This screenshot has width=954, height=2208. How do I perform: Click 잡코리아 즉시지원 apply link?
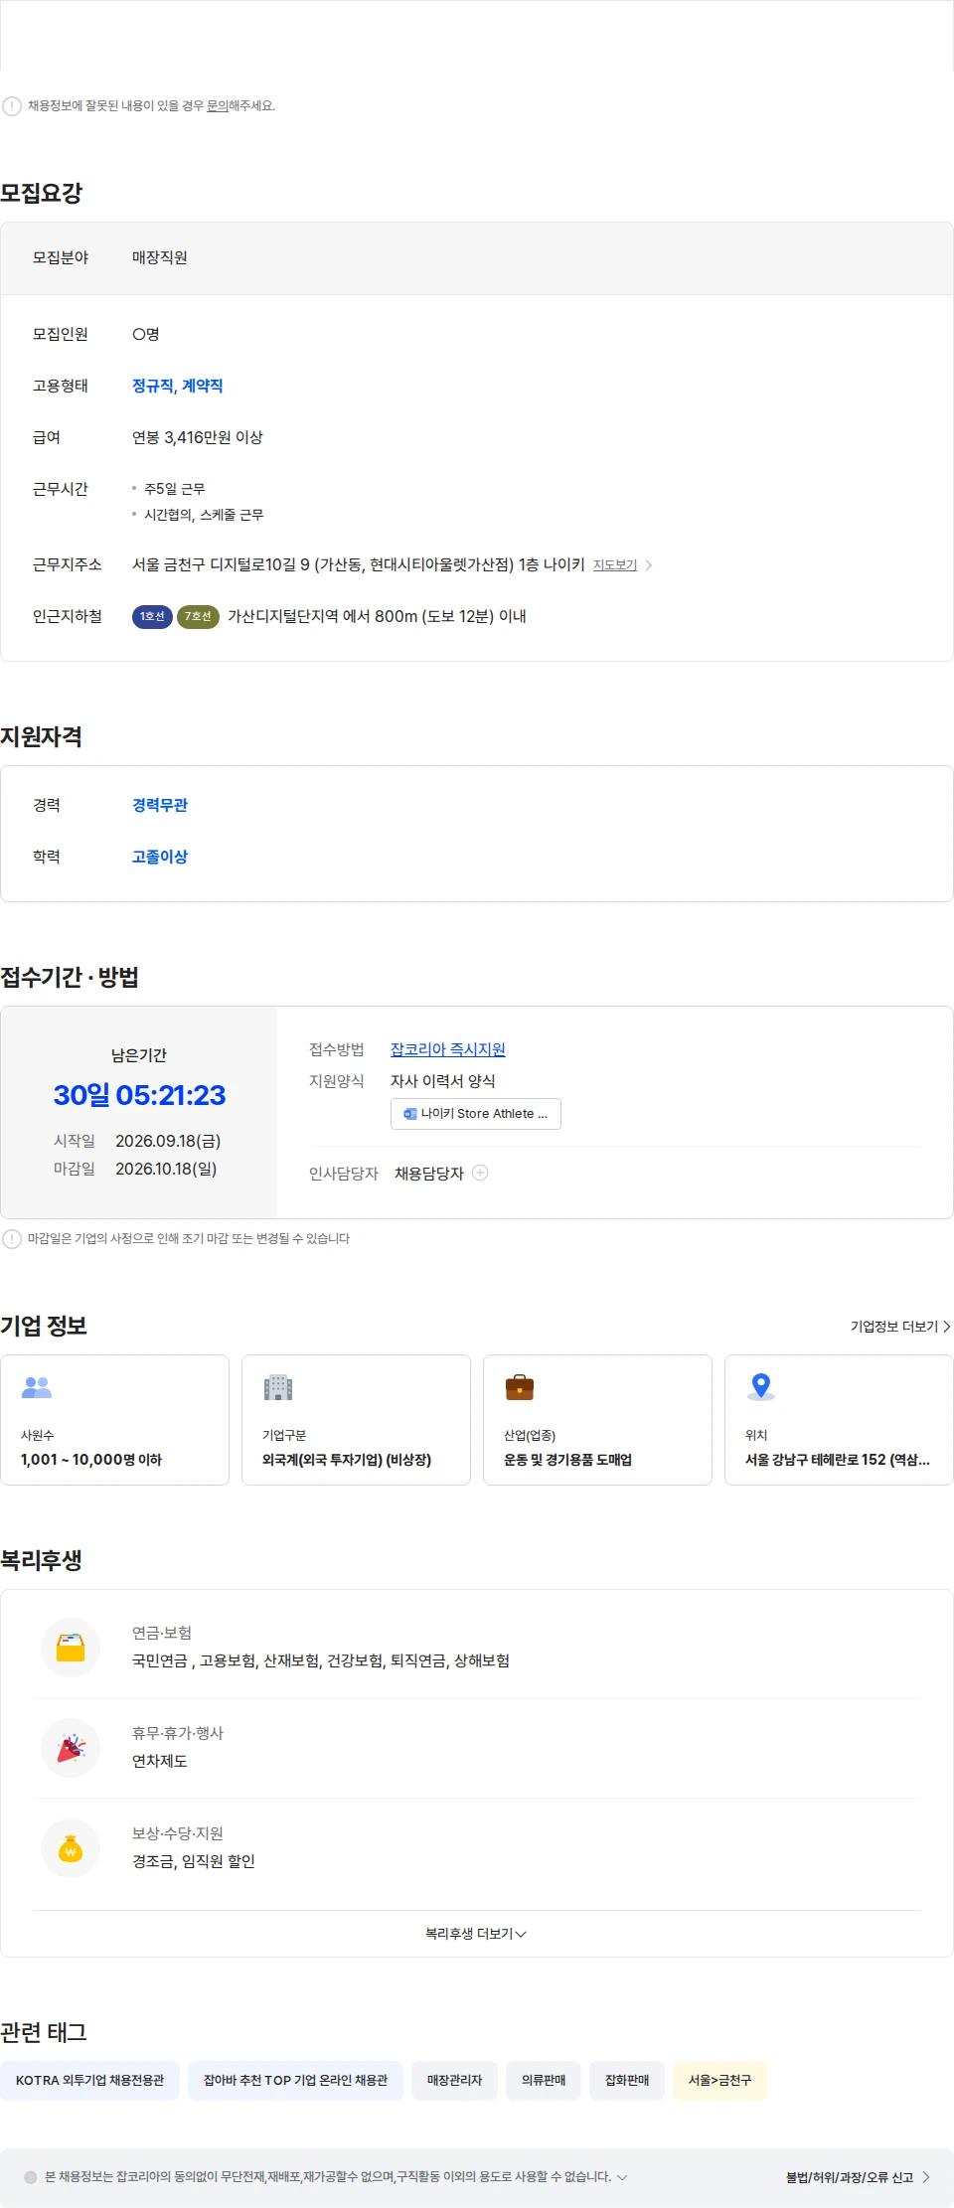448,1049
